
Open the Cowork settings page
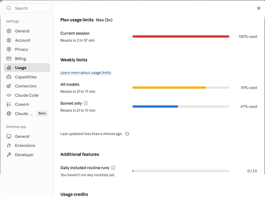coord(27,105)
